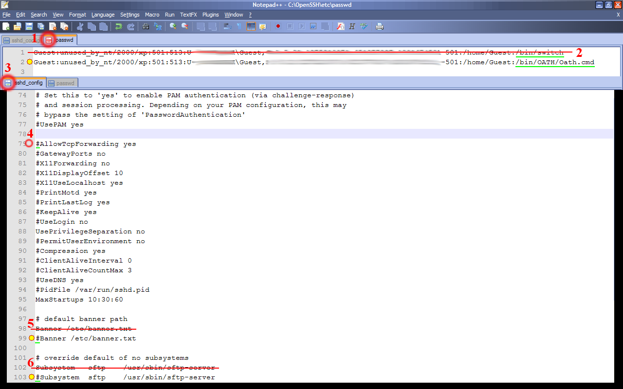Click the Close document toolbar icon
This screenshot has width=623, height=389.
click(x=53, y=26)
